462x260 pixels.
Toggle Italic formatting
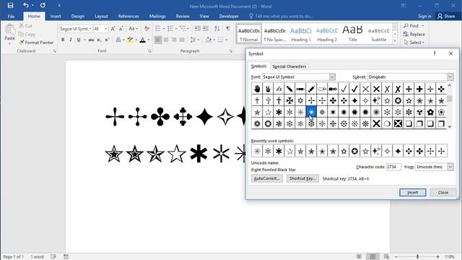71,40
